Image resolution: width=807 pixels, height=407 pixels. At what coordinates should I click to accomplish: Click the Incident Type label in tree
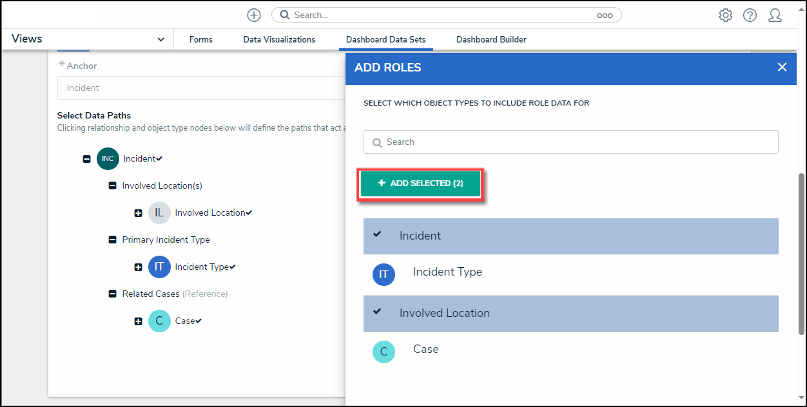coord(202,267)
